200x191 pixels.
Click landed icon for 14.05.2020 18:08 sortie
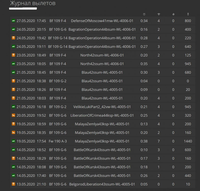[13, 167]
